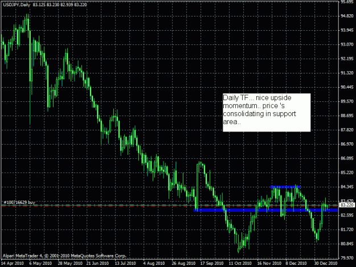
Task: Click the OHLC values 83.125 83.230 82.939 83.220
Action: 60,5
